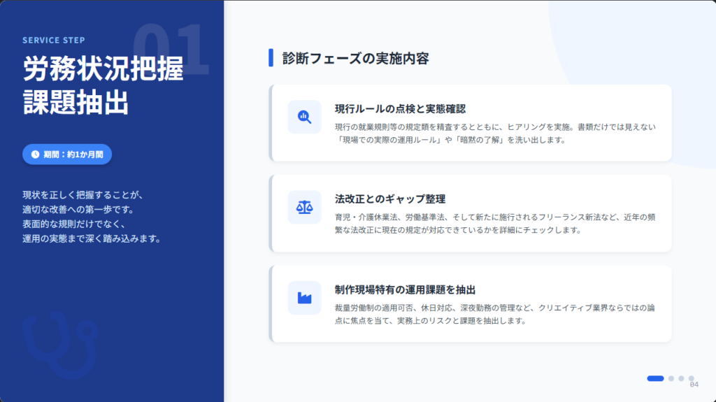The image size is (716, 402).
Task: Click the description text mentioning フリーランス新法
Action: pyautogui.click(x=495, y=223)
